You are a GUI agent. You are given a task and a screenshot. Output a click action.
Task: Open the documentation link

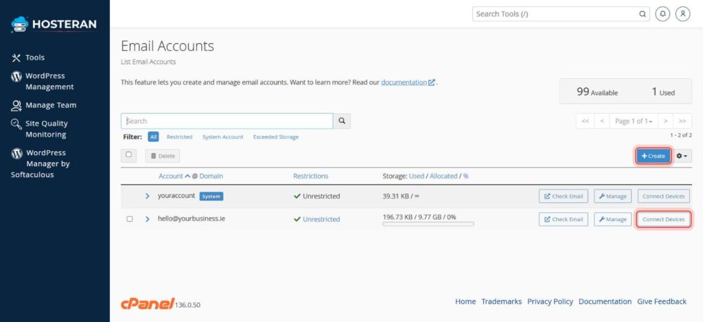coord(408,82)
